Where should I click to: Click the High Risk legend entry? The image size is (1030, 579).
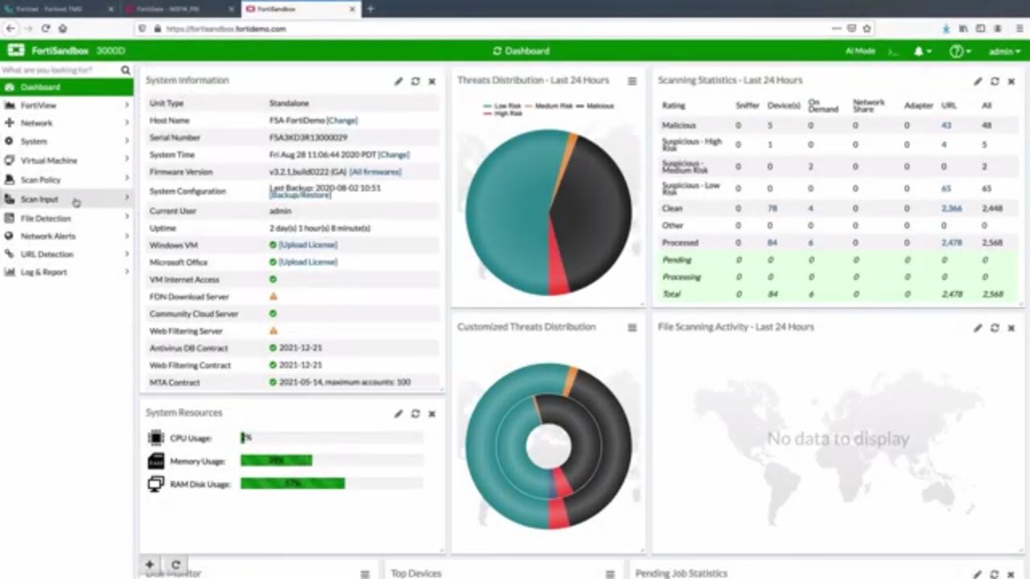point(503,114)
